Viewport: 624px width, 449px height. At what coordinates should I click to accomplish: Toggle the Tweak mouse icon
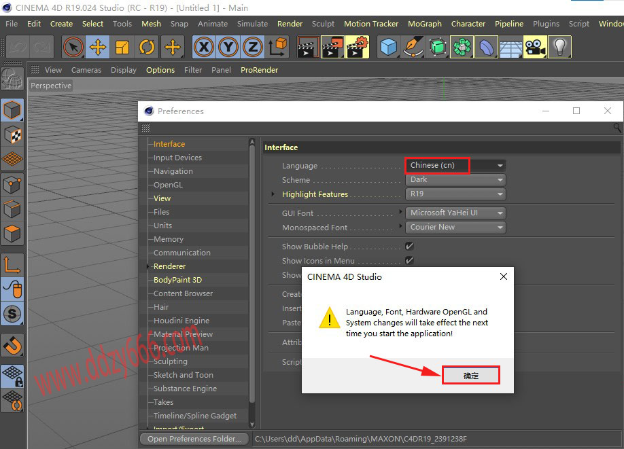point(12,289)
